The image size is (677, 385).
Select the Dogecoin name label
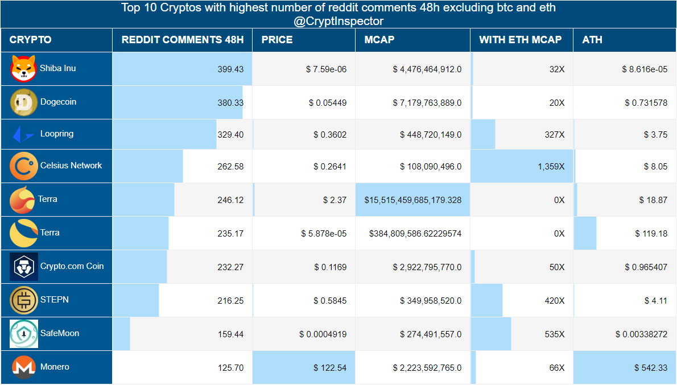(x=58, y=102)
